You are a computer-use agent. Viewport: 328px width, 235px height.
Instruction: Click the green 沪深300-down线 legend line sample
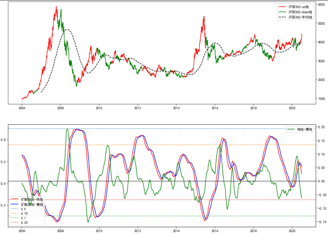click(283, 12)
